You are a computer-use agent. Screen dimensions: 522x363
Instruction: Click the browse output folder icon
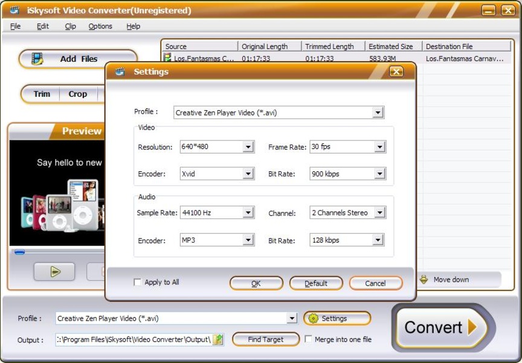(x=218, y=339)
